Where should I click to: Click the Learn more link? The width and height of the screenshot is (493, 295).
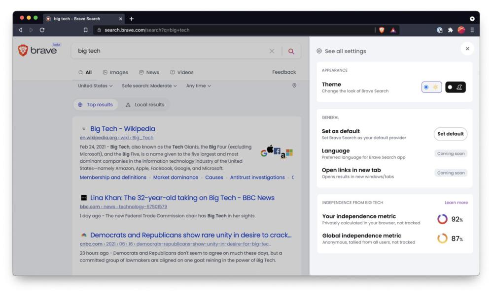pos(456,203)
